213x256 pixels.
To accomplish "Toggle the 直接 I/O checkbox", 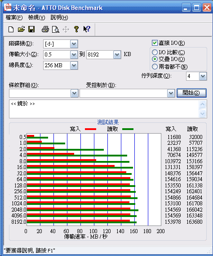I will (x=155, y=43).
